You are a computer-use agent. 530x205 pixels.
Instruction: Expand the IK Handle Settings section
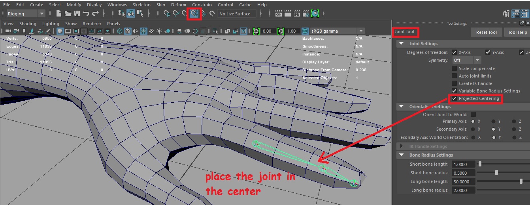[402, 146]
